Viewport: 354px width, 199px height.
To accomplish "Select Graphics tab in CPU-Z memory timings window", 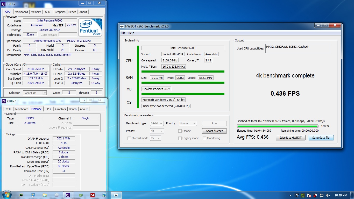I will [x=61, y=109].
